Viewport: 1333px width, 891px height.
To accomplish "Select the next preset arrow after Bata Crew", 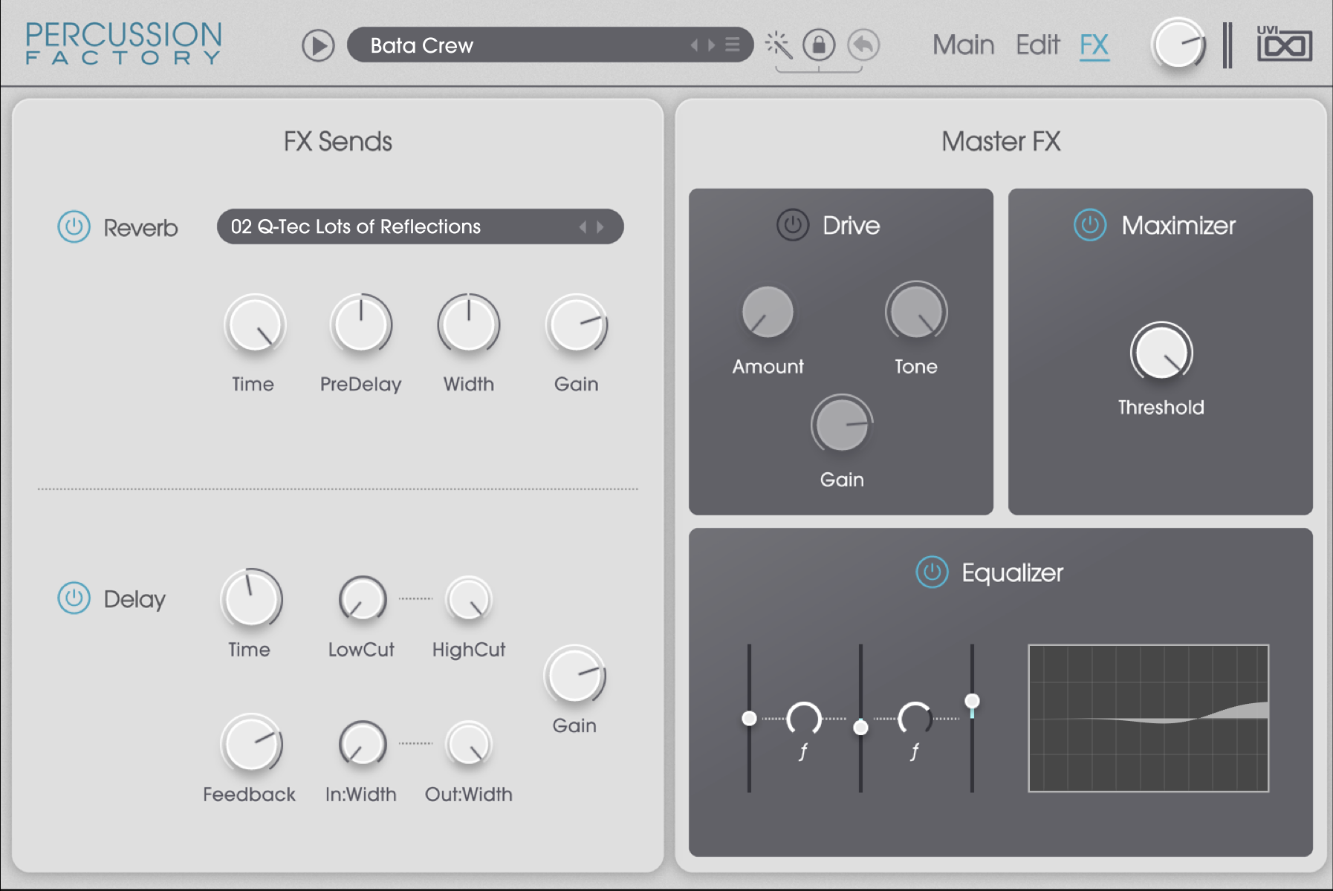I will (x=712, y=45).
